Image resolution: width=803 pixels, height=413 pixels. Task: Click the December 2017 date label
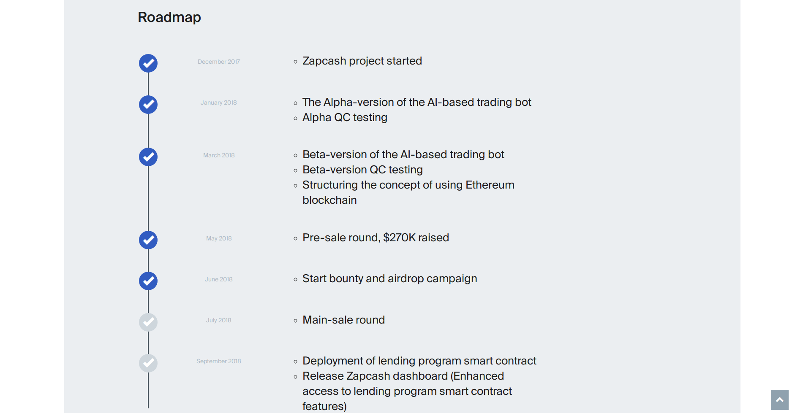(x=218, y=62)
